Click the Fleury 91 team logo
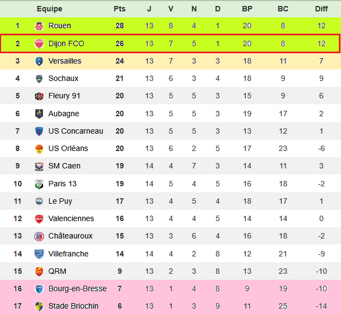Screen dimensions: 341x314 click(x=39, y=96)
